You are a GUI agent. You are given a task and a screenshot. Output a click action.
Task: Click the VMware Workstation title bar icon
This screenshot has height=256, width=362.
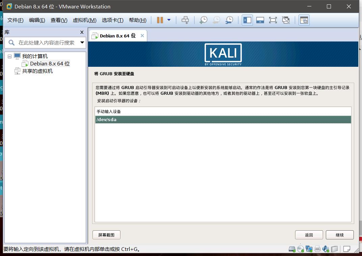click(x=9, y=6)
